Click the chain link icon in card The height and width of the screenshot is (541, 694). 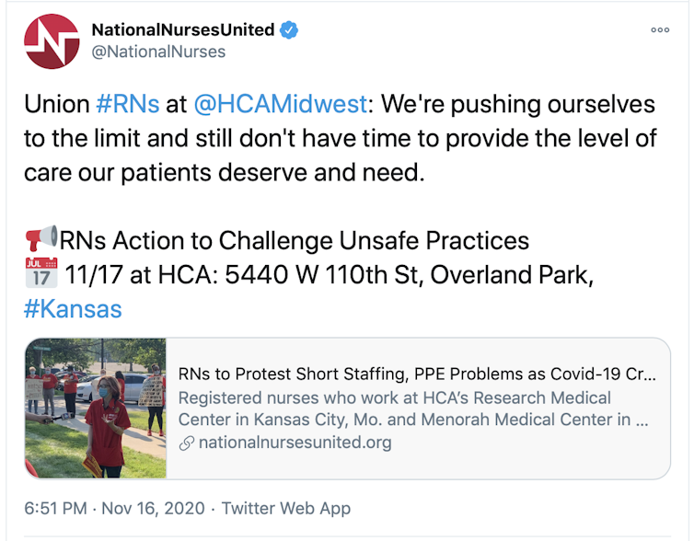coord(186,443)
